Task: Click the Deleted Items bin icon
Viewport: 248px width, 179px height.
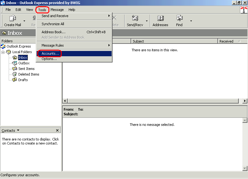Action: (x=15, y=74)
